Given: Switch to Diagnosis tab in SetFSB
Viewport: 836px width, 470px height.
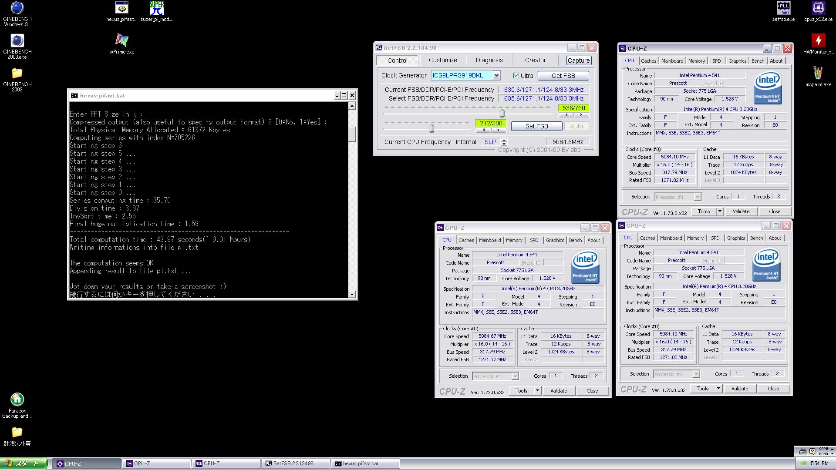Looking at the screenshot, I should tap(489, 60).
